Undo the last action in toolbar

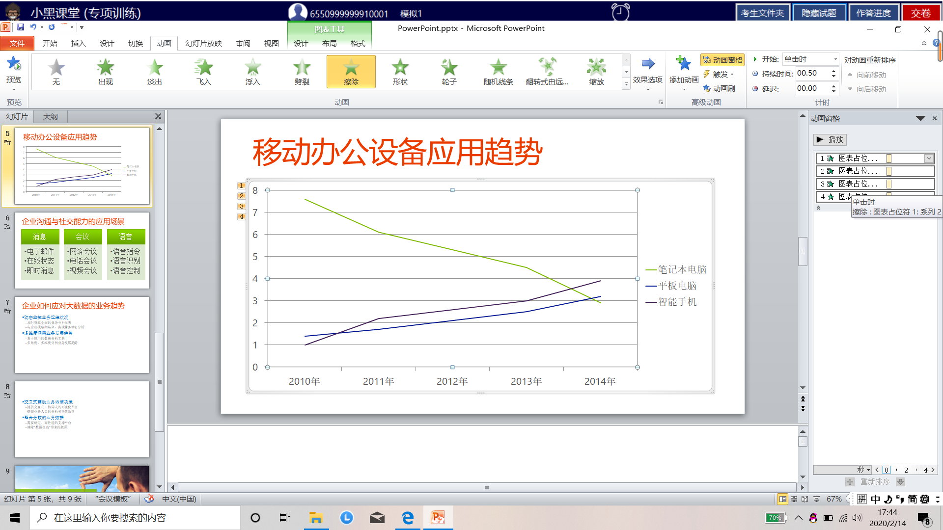(33, 27)
